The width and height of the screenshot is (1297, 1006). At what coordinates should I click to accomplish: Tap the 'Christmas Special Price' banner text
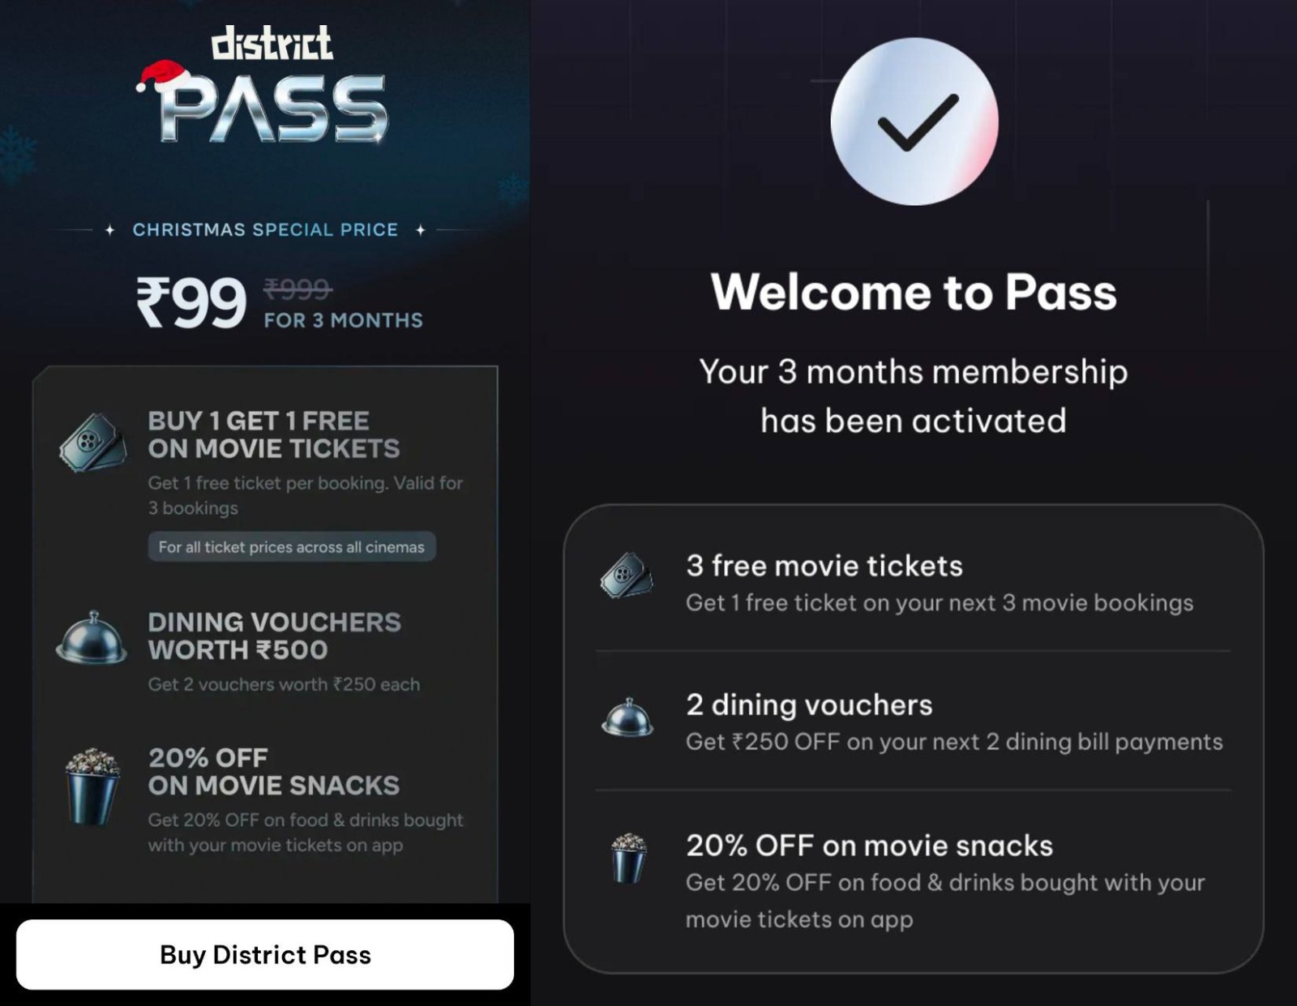[265, 229]
